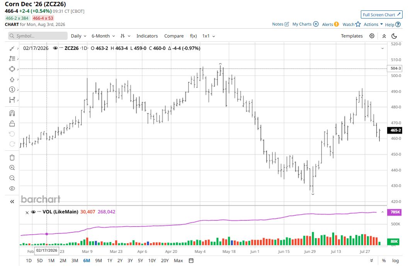Select the Max range
Image resolution: width=413 pixels, height=278 pixels.
tap(178, 261)
